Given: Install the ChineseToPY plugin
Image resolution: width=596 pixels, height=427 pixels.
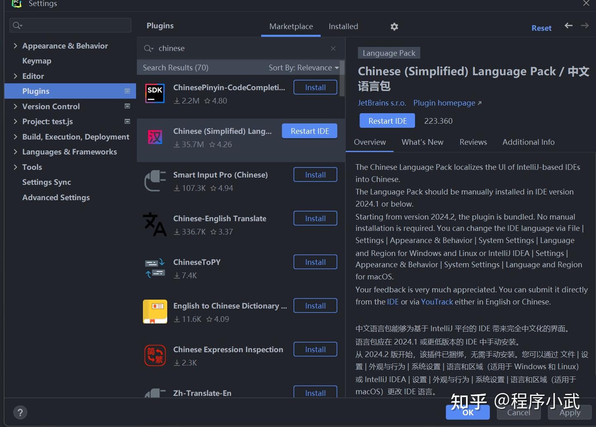Looking at the screenshot, I should click(315, 262).
